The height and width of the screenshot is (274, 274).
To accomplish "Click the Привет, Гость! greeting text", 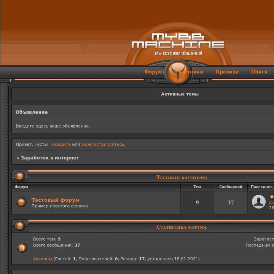I will click(x=32, y=144).
